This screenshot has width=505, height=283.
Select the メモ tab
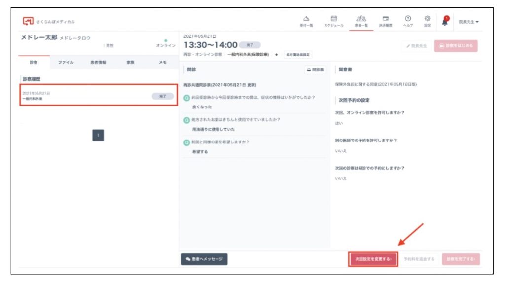coord(162,63)
